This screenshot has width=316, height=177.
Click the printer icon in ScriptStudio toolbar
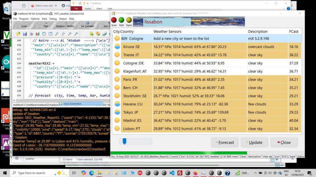click(x=31, y=34)
